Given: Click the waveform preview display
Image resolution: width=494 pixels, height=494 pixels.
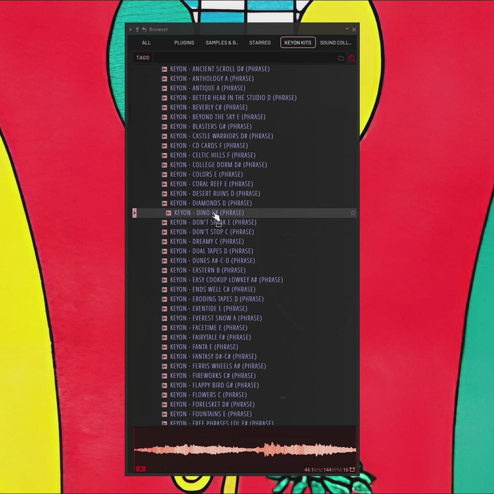Looking at the screenshot, I should pyautogui.click(x=245, y=449).
